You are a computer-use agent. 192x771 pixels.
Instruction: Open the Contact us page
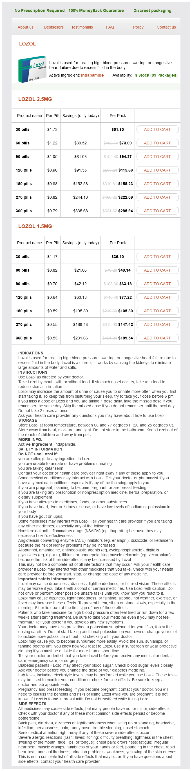[166, 27]
